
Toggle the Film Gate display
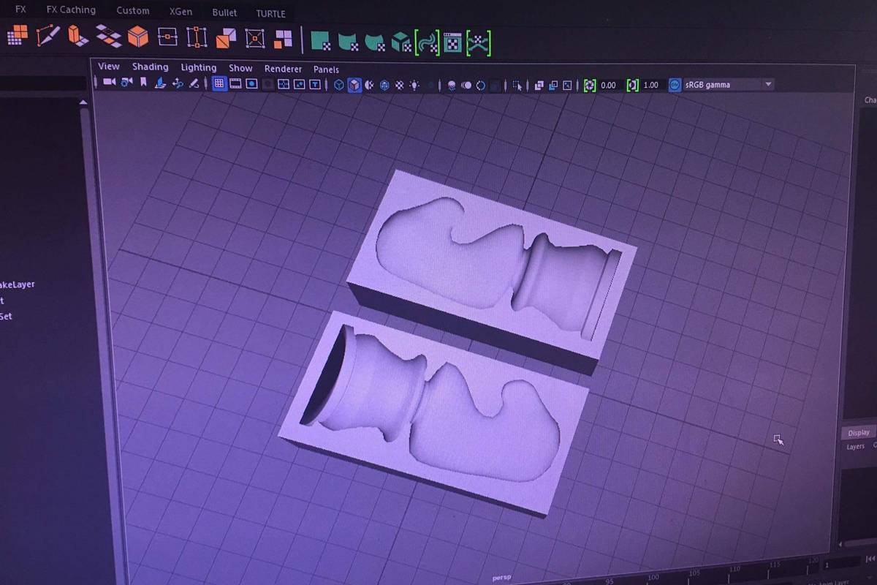tap(235, 84)
